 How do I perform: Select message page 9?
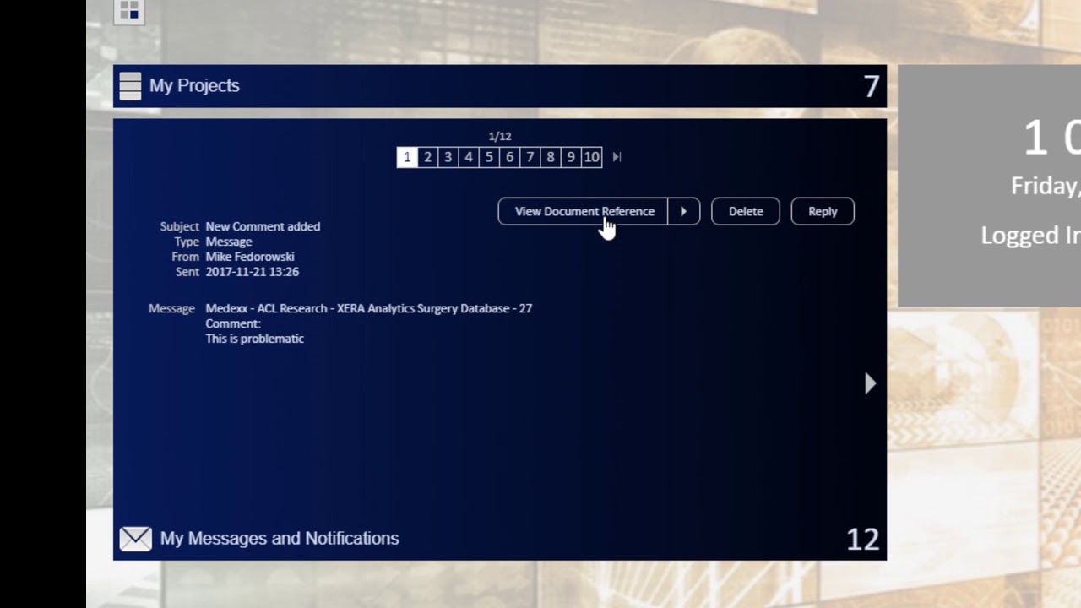pos(571,157)
